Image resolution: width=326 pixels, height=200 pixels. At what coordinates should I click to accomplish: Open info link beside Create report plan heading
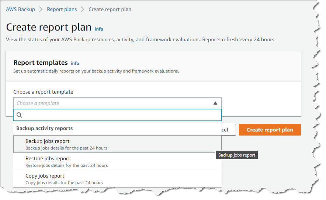click(99, 29)
